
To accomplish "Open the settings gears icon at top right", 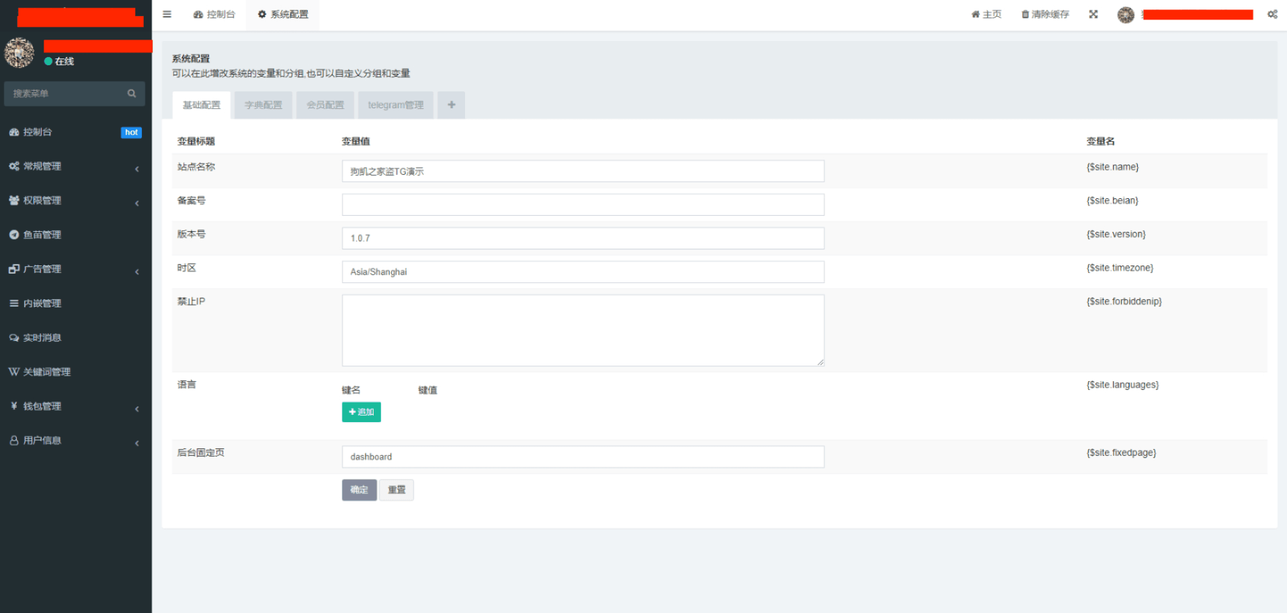I will click(x=1272, y=14).
